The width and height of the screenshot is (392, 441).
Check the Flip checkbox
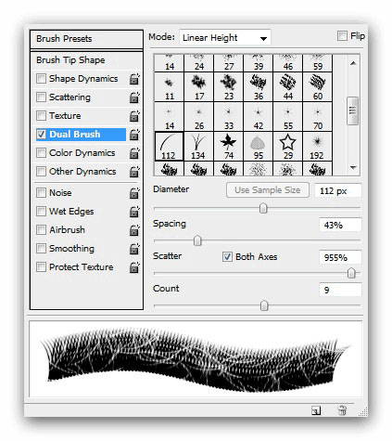(342, 36)
